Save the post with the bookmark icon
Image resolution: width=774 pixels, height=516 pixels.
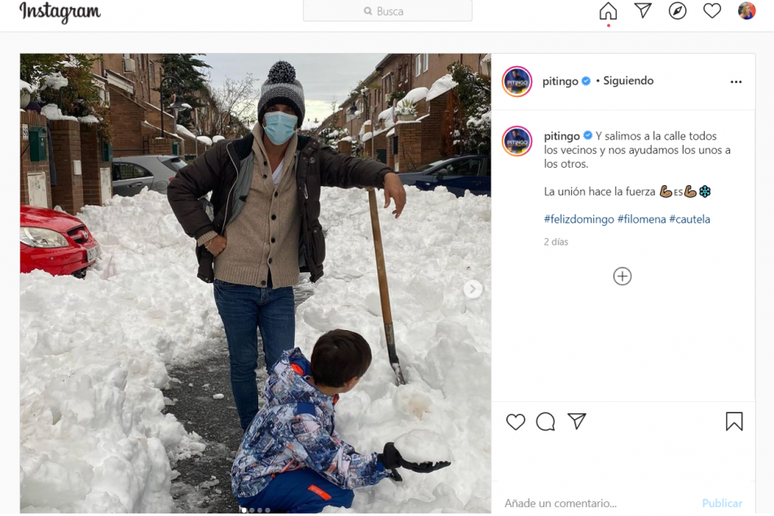click(734, 421)
